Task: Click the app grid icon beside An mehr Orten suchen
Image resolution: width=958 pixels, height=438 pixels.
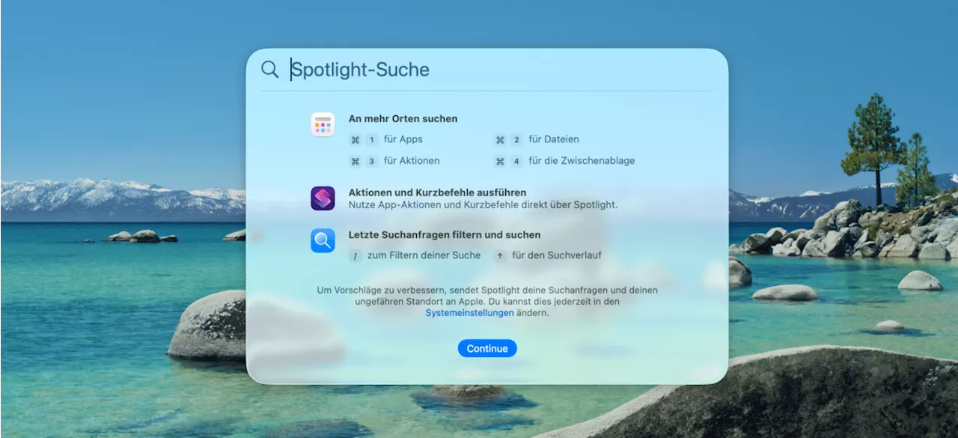Action: pyautogui.click(x=323, y=124)
